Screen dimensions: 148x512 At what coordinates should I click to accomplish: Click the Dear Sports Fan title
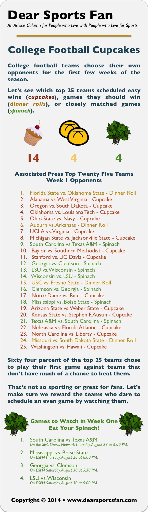coord(60,15)
